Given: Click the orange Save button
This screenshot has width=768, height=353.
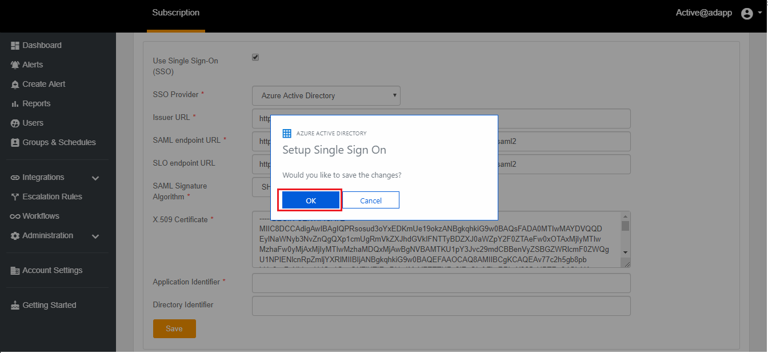Looking at the screenshot, I should coord(174,328).
